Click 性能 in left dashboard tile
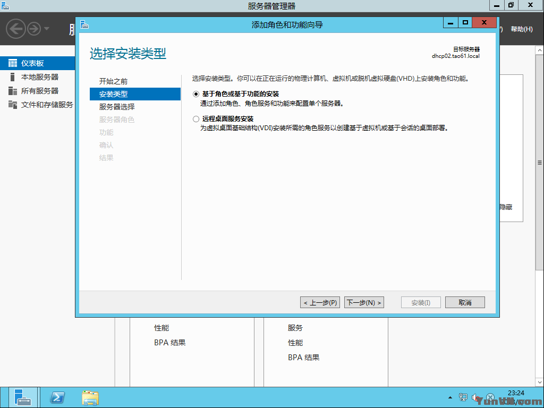 point(161,328)
